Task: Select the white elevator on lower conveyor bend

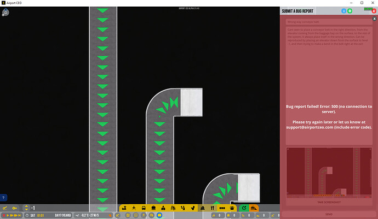Action: (249, 187)
